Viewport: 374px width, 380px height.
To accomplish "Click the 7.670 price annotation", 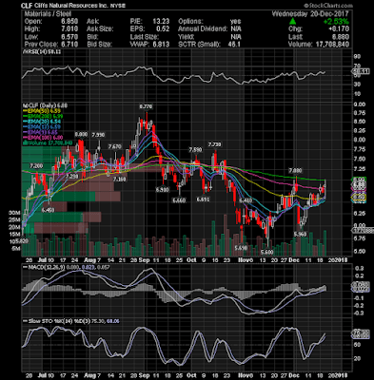I will coord(114,146).
